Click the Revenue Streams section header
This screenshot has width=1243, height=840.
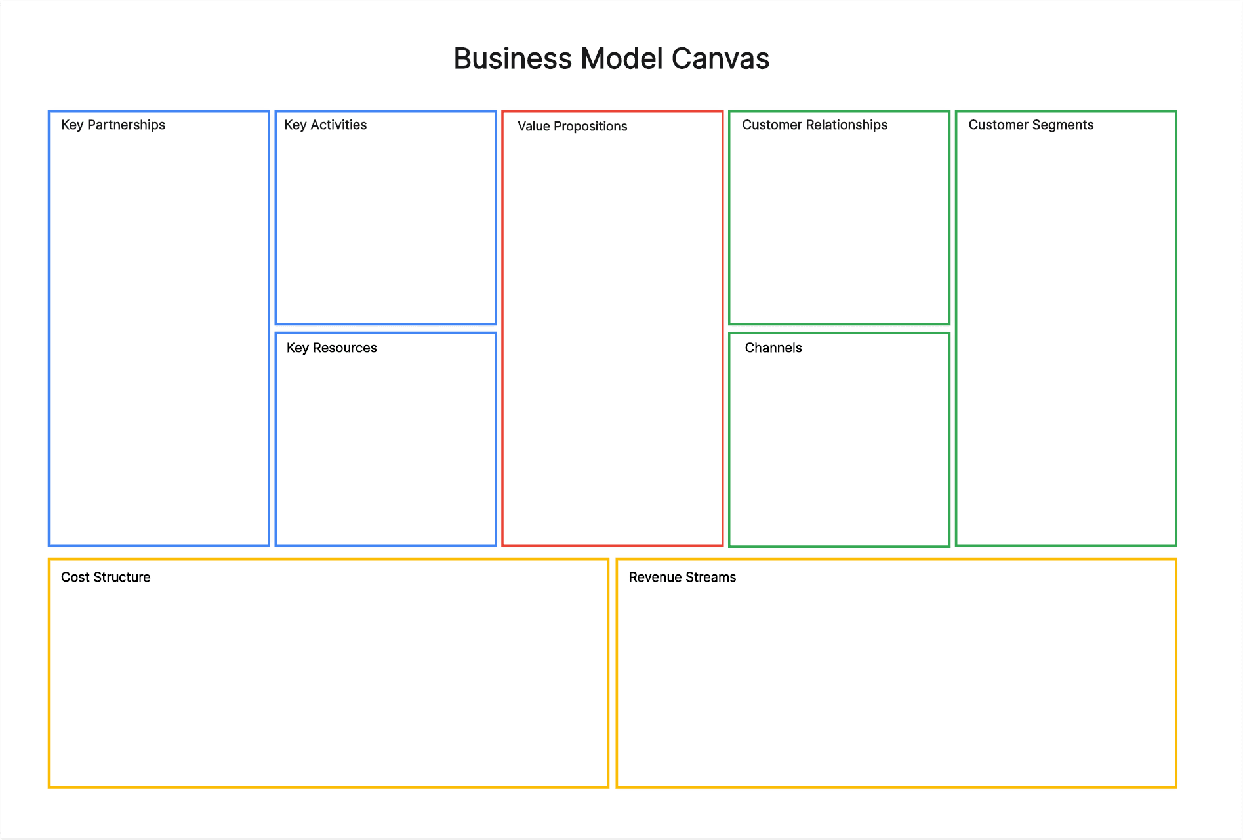point(683,577)
